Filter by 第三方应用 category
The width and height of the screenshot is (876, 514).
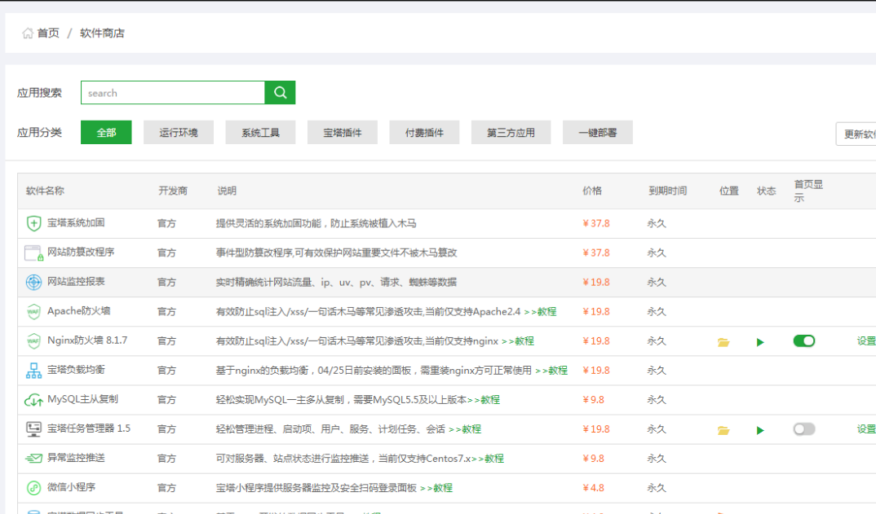point(511,132)
